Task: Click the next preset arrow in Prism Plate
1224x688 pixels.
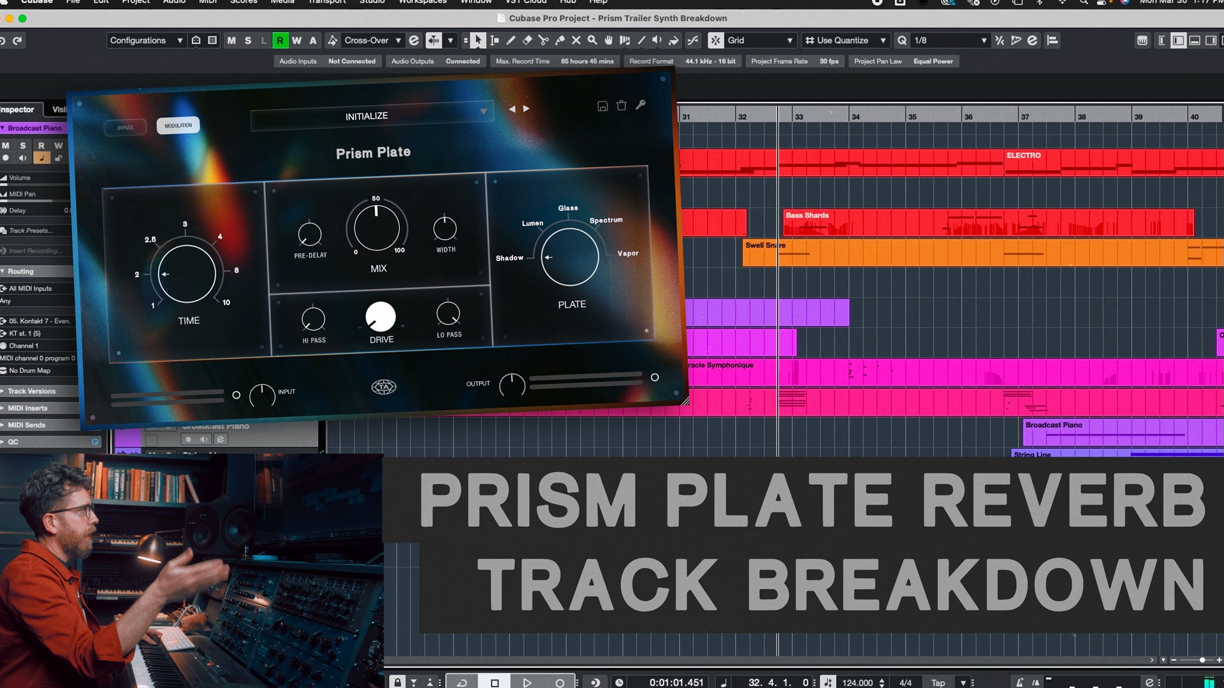Action: [x=527, y=108]
